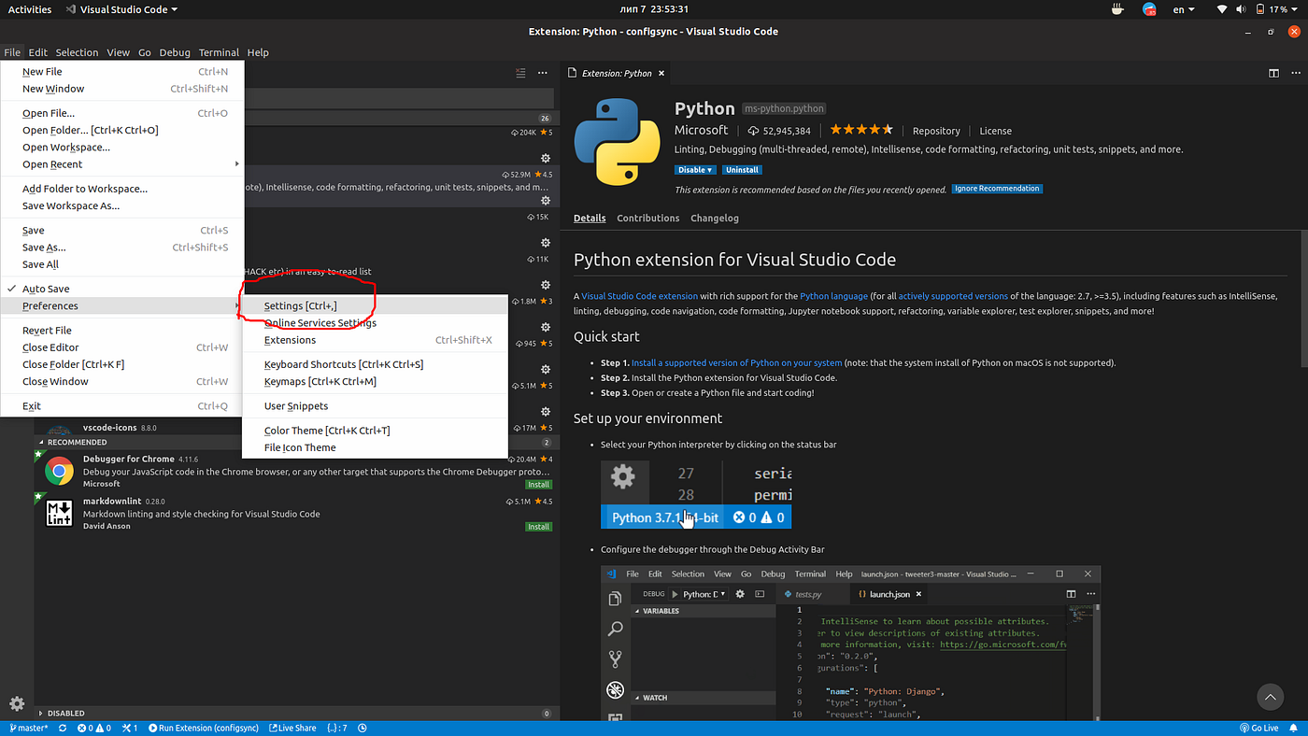Uninstall the Python extension

coord(742,169)
